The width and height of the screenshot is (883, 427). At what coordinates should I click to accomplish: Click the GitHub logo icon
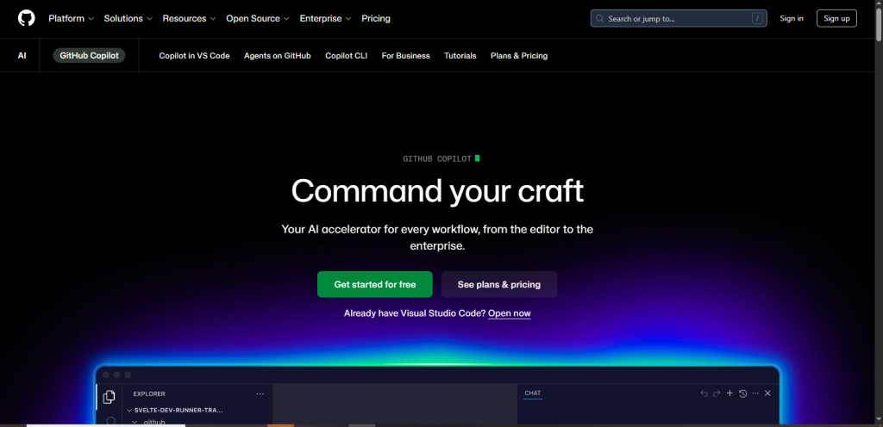tap(27, 18)
